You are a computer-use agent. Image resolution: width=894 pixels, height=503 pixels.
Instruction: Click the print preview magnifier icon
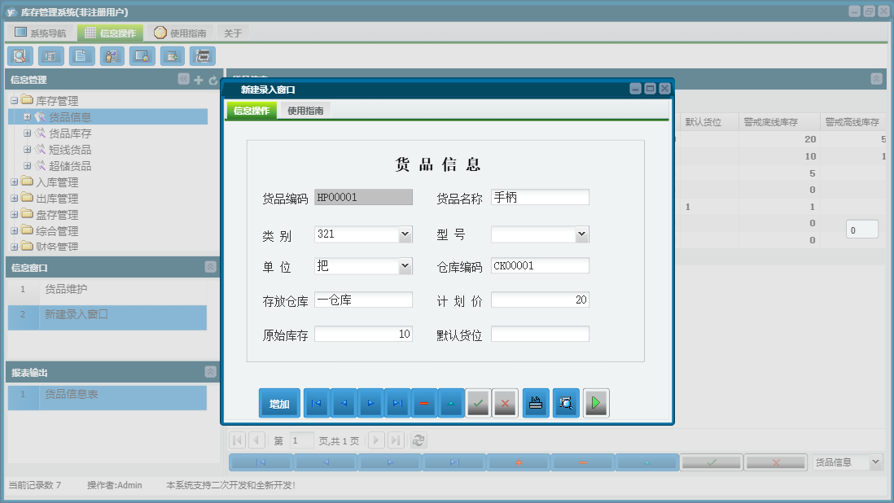566,403
